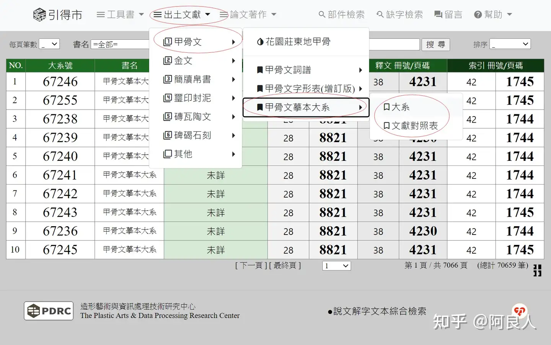The height and width of the screenshot is (345, 551).
Task: Select 甲骨文 in the dropdown menu
Action: (196, 42)
